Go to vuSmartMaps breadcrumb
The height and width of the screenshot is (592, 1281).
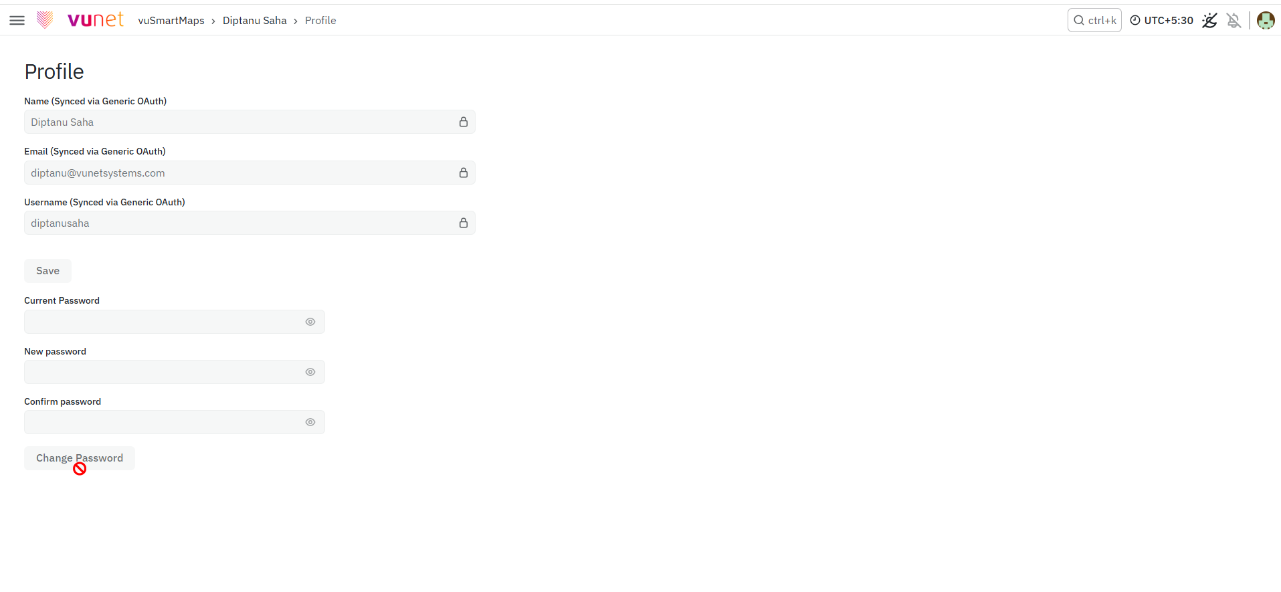click(171, 20)
